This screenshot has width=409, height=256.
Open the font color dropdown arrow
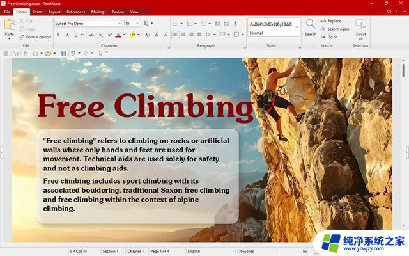[x=124, y=35]
